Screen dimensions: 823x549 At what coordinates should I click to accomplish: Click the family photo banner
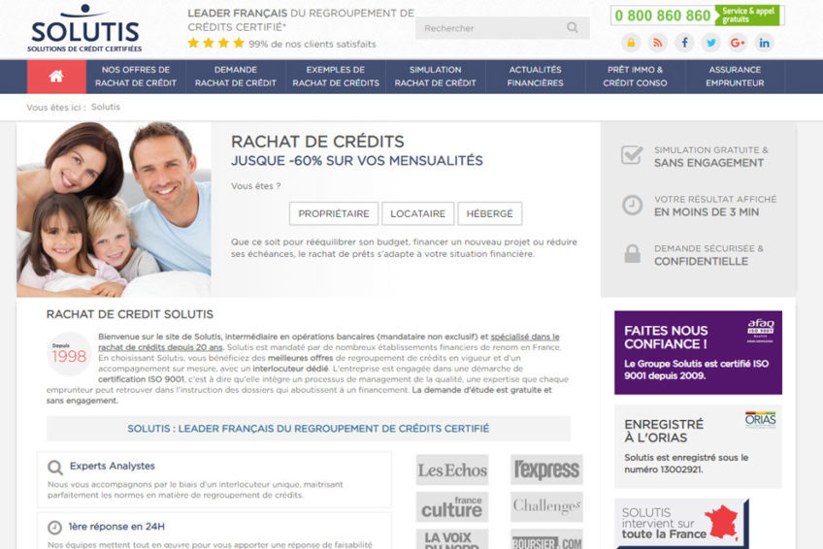pyautogui.click(x=114, y=210)
